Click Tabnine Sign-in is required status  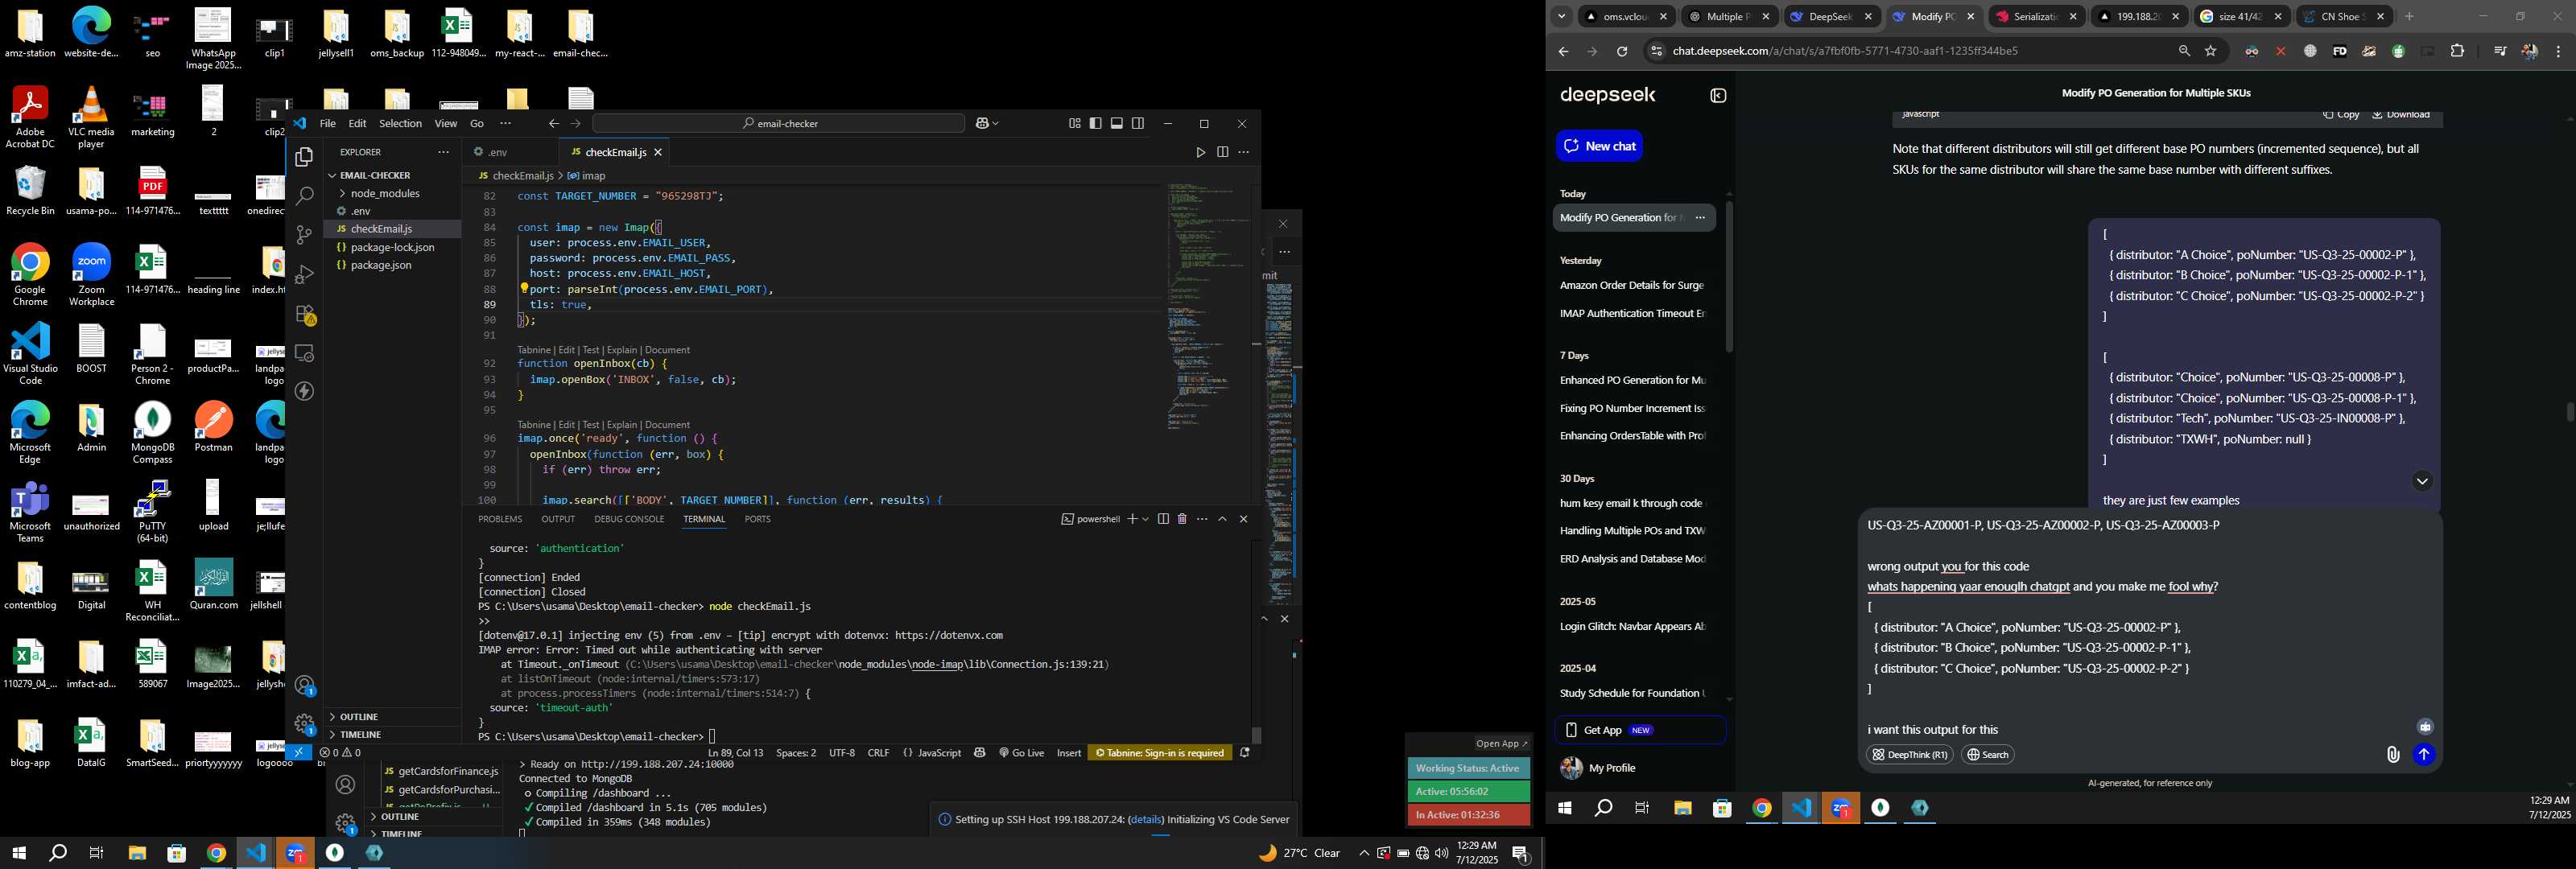coord(1160,753)
